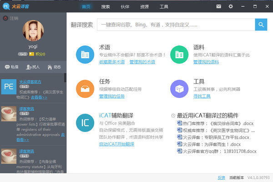Click the iCAT辅助翻译 heading
The height and width of the screenshot is (182, 273).
pyautogui.click(x=116, y=115)
